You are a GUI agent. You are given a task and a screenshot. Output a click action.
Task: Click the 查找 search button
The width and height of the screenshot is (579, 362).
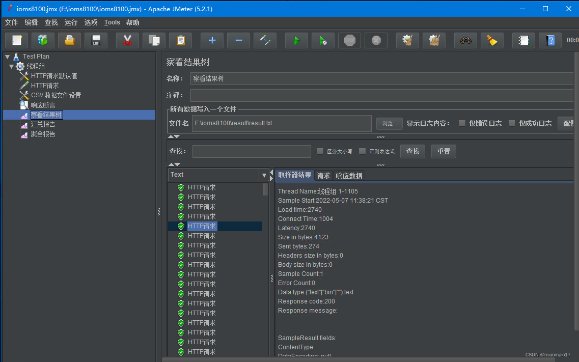point(412,151)
